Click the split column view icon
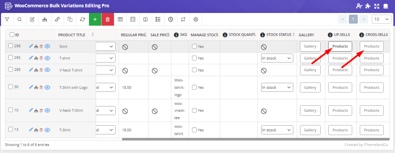Viewport: 395px width, 153px height. pyautogui.click(x=146, y=19)
